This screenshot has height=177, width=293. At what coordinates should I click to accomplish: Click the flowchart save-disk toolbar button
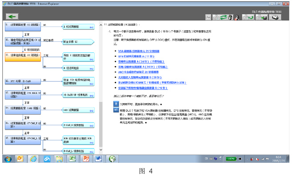(261, 17)
